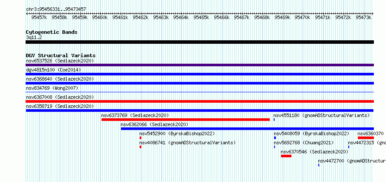Click the small blue nsv4472700 marker

pos(319,165)
